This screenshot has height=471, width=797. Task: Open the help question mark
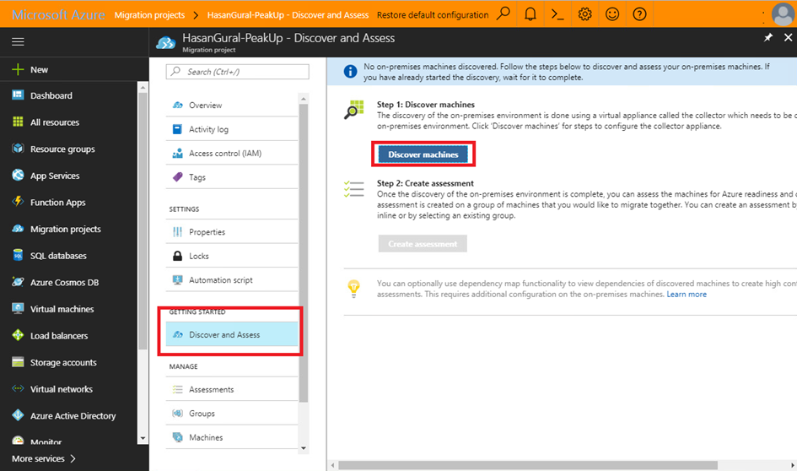(x=639, y=14)
